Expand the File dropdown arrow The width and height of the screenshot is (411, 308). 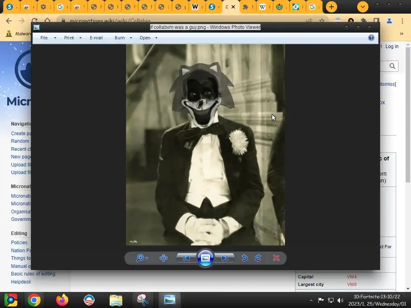[55, 38]
